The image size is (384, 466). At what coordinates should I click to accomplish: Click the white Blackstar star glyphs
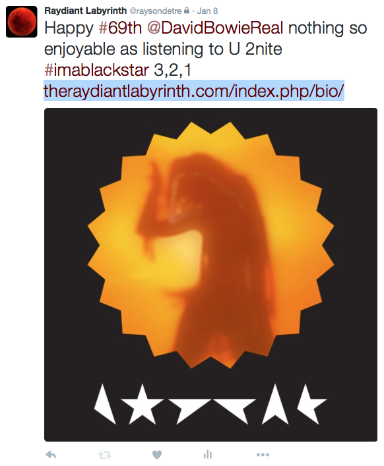[210, 404]
